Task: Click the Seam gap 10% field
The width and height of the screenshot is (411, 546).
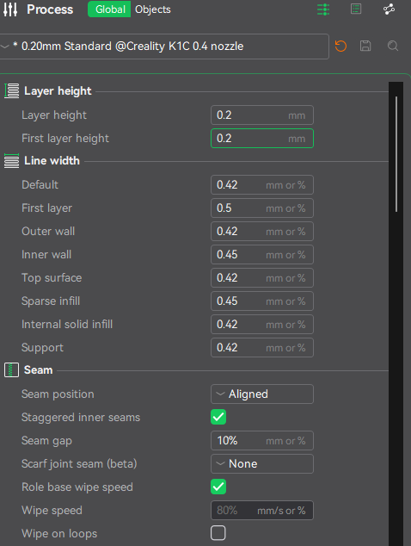Action: click(x=262, y=441)
